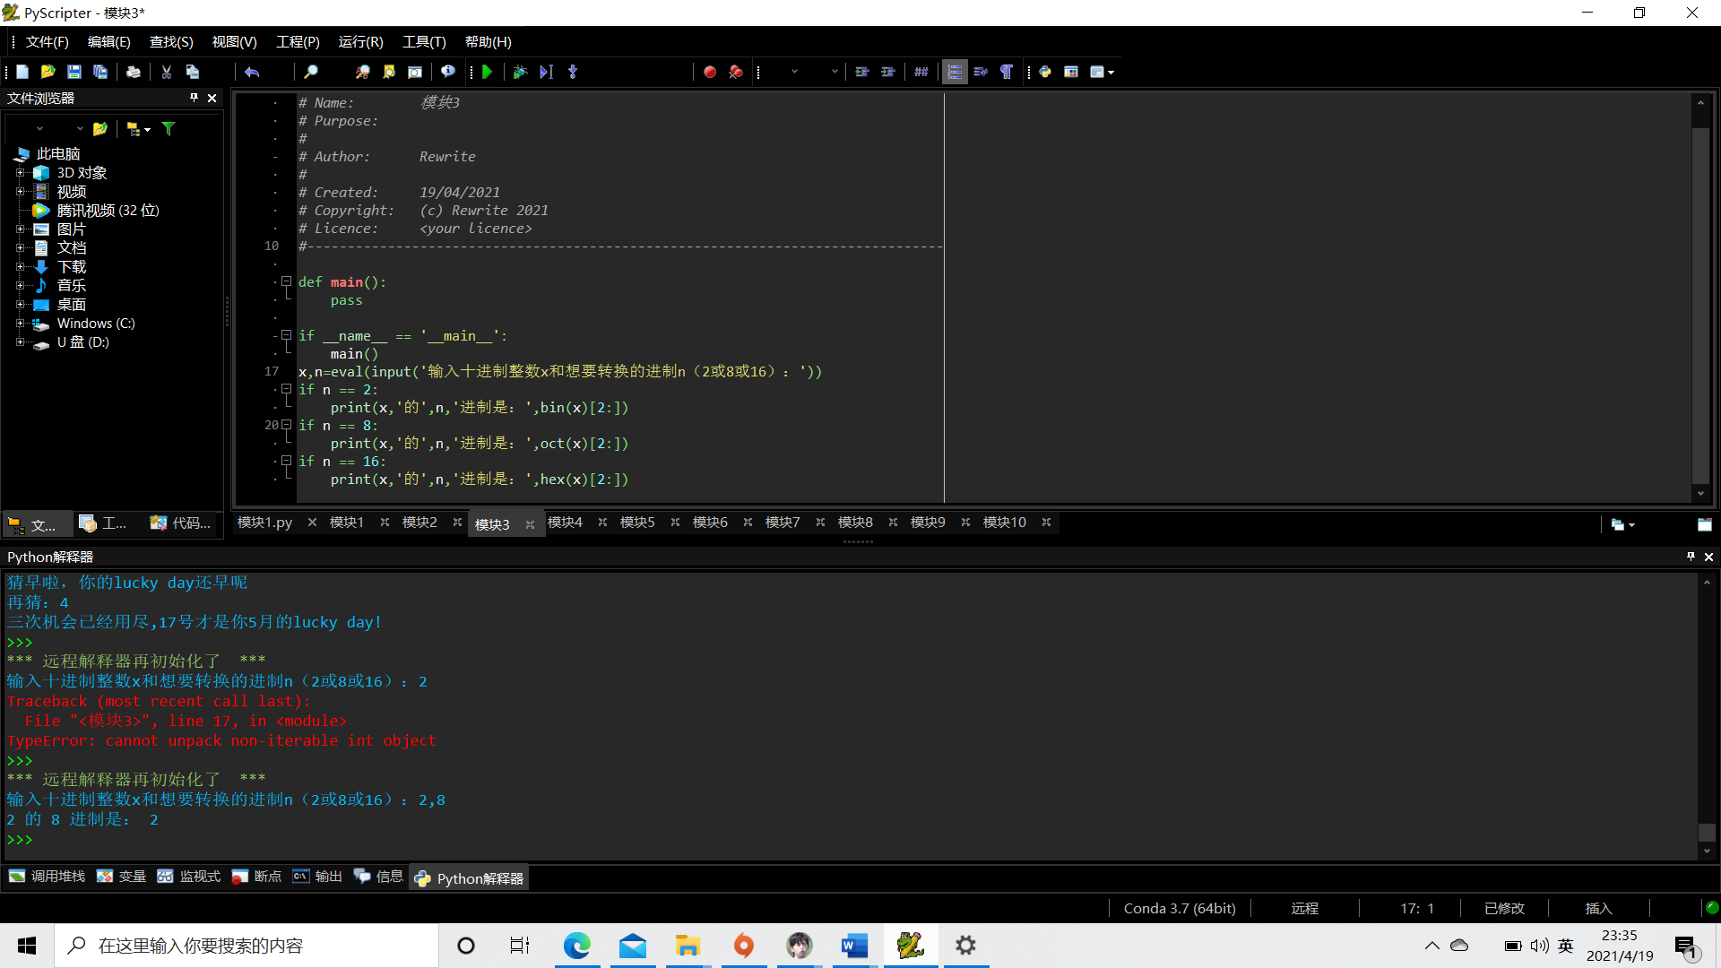Click the red Toggle Breakpoint icon
This screenshot has width=1721, height=968.
tap(710, 72)
